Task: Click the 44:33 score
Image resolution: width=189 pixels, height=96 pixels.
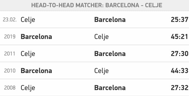Action: tap(179, 71)
